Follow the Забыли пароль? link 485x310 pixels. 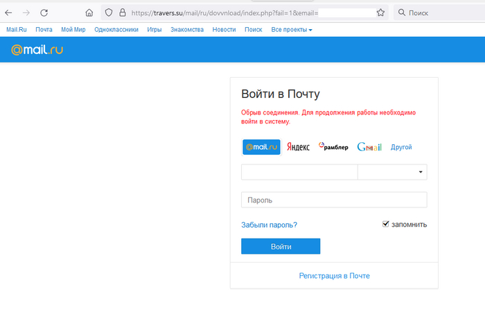269,225
